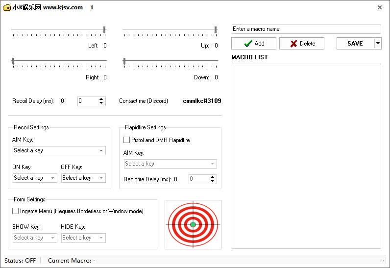Click the MACRO LIST heading

pos(249,57)
